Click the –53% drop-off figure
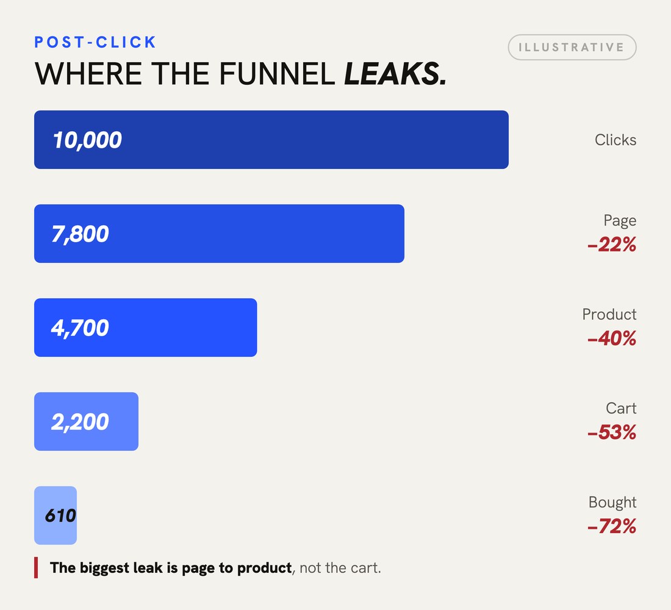The width and height of the screenshot is (671, 610). point(612,432)
